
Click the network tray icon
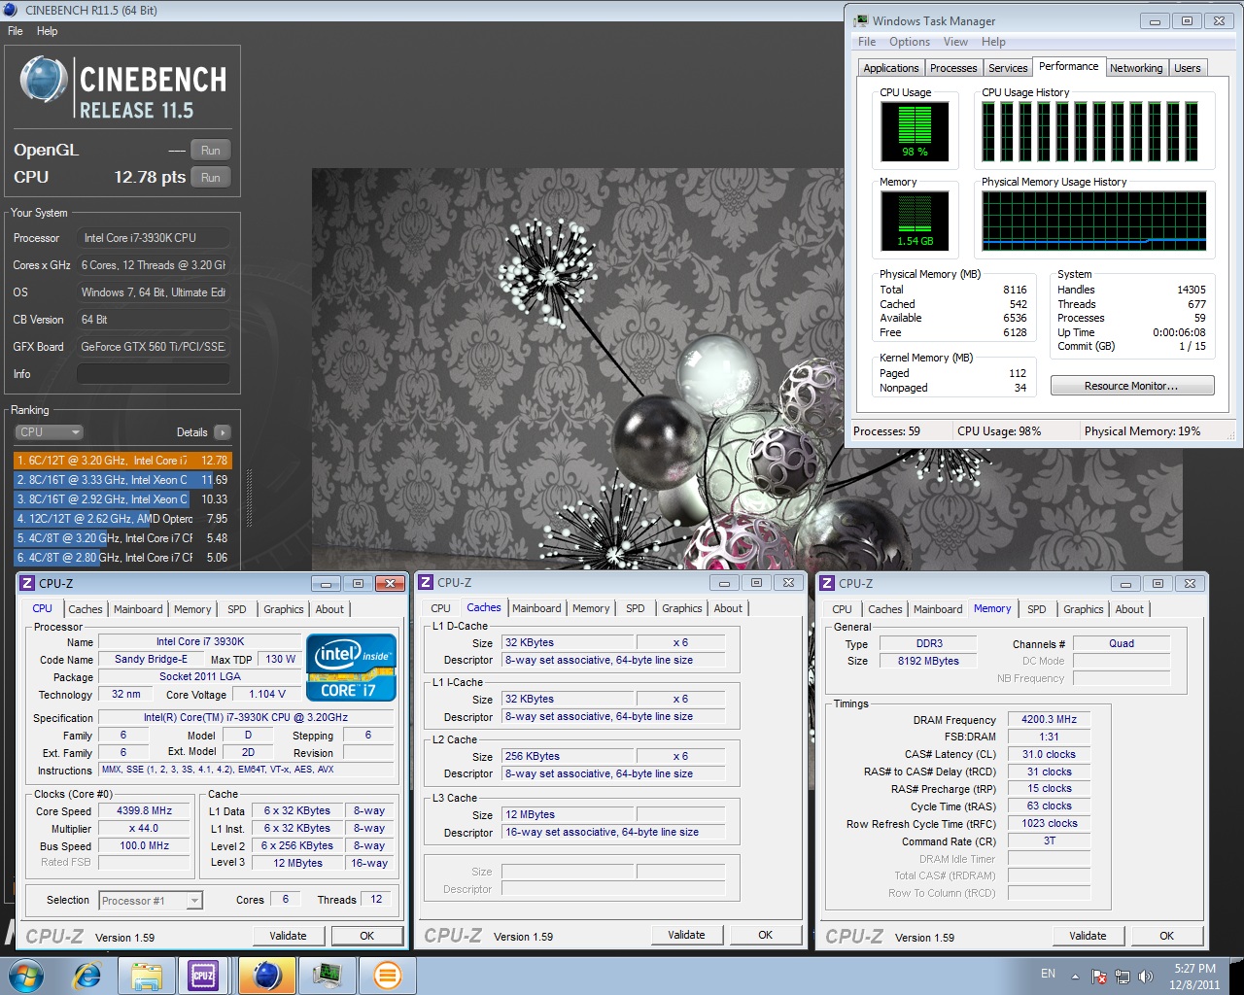(1123, 977)
